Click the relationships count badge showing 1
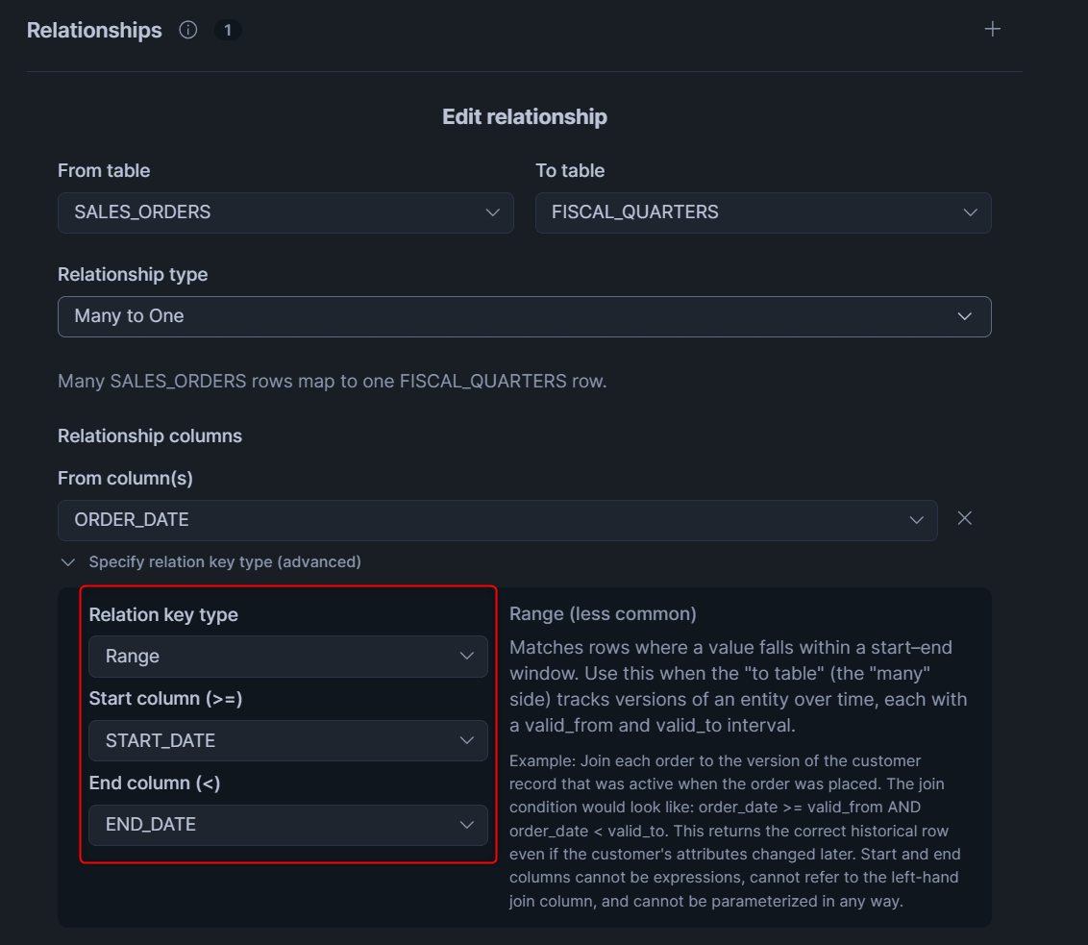1088x945 pixels. [228, 30]
